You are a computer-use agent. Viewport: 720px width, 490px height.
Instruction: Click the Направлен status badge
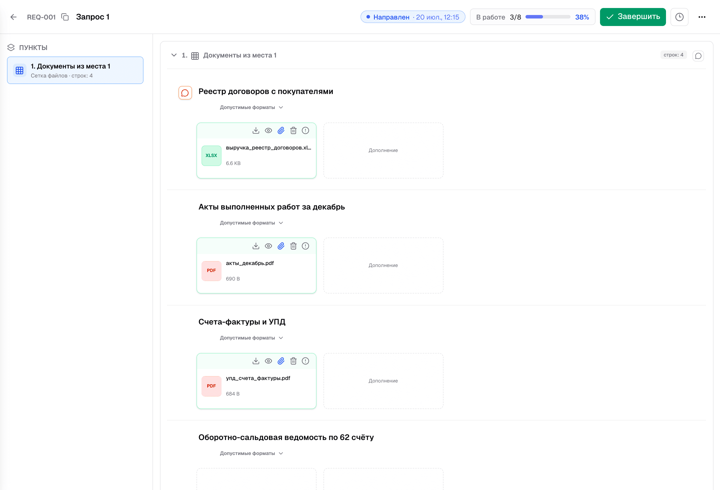(413, 17)
